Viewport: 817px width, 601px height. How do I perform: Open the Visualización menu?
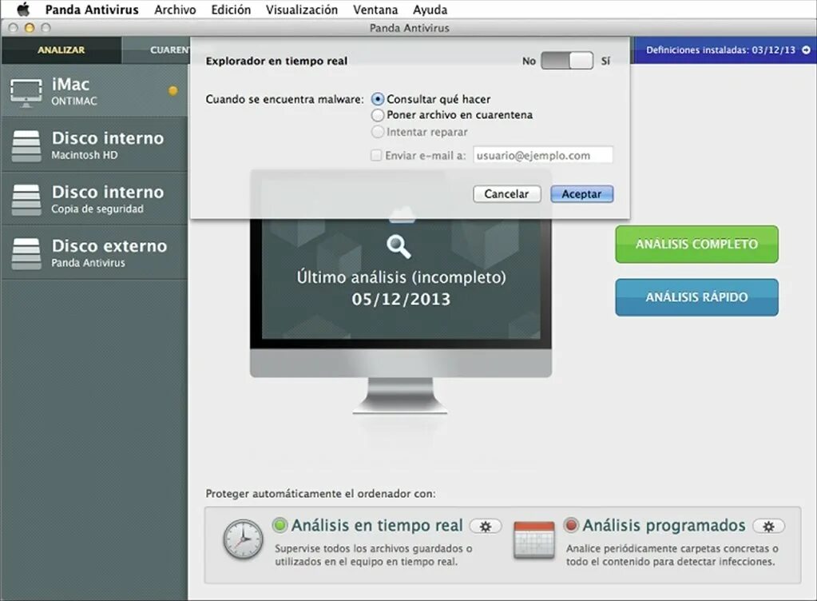click(302, 10)
